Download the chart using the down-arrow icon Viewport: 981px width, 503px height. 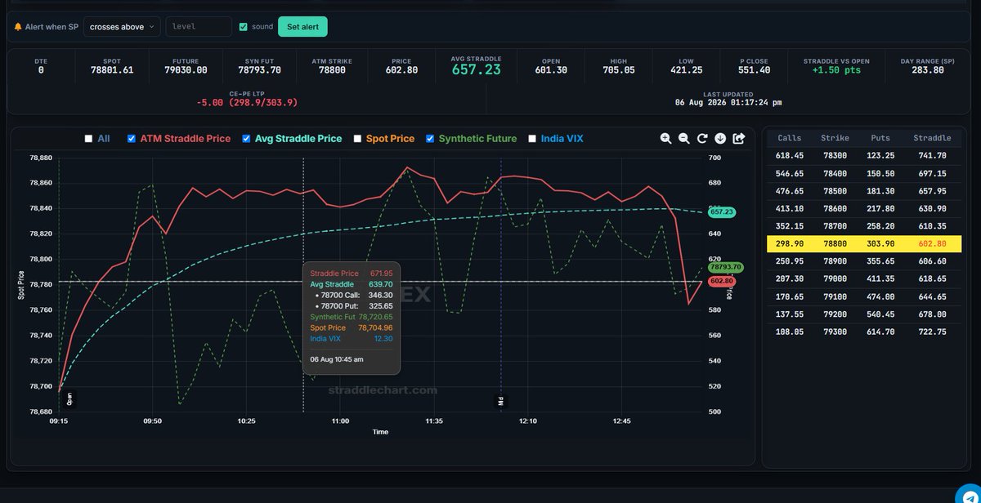click(x=720, y=139)
